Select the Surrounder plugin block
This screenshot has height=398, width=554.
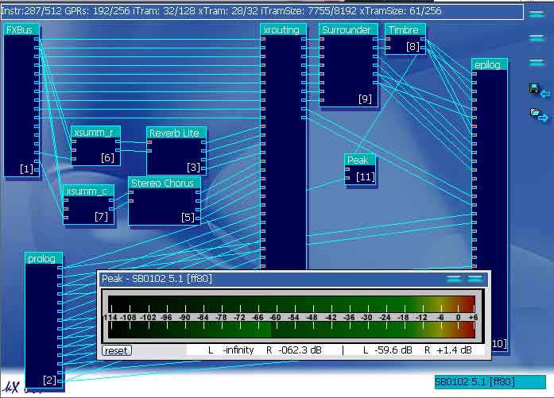point(348,65)
